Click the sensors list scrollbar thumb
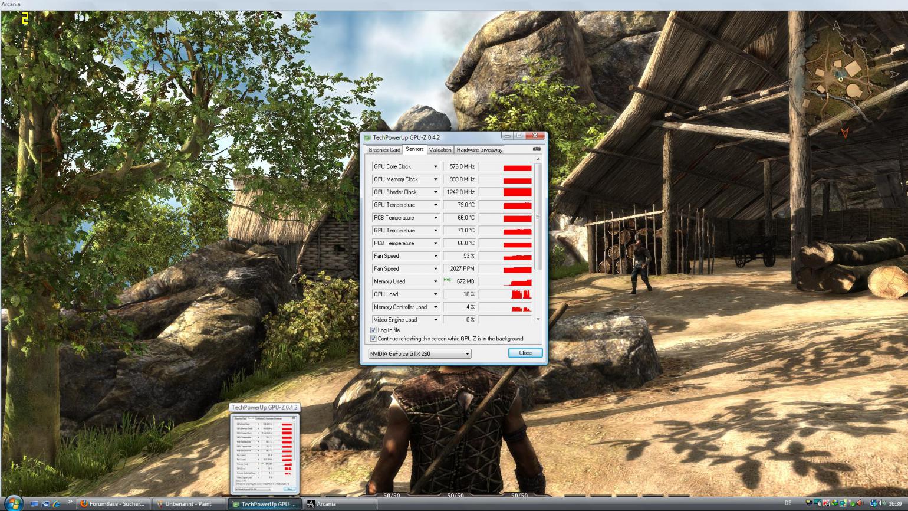 coord(538,217)
